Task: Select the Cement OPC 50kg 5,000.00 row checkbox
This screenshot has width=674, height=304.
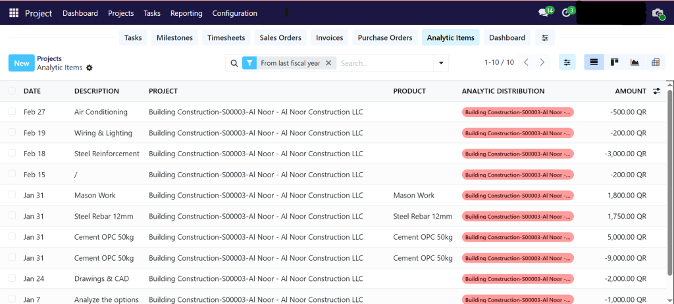Action: click(12, 236)
